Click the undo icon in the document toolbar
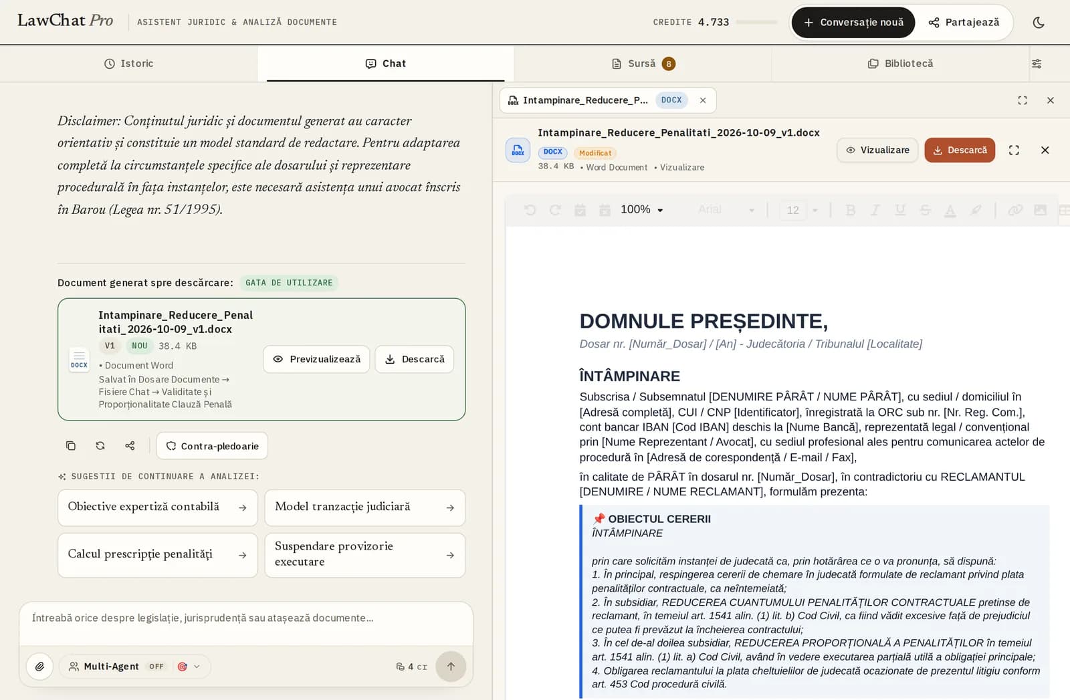This screenshot has height=700, width=1070. coord(530,210)
